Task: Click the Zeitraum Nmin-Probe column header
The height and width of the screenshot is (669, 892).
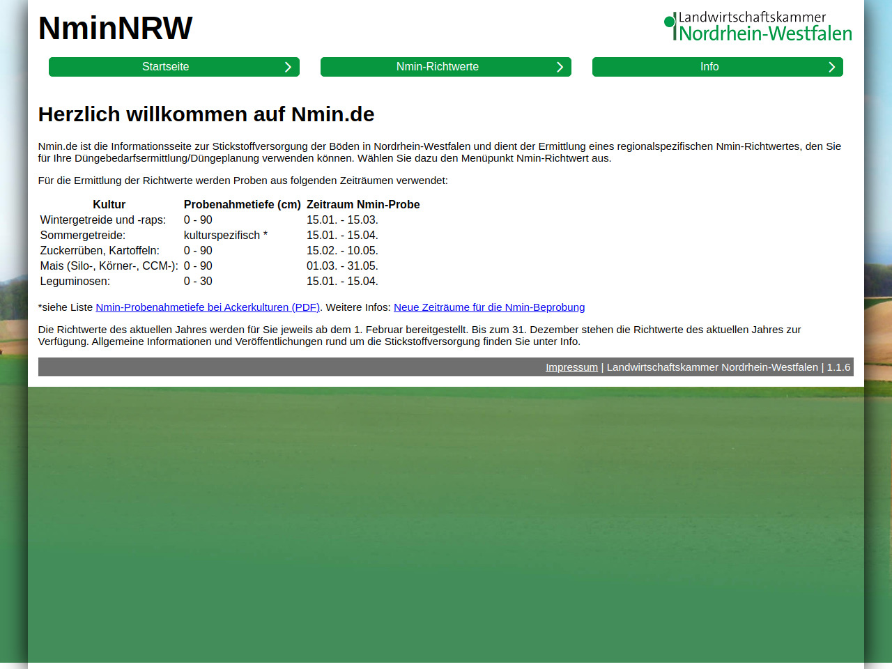Action: pos(362,205)
